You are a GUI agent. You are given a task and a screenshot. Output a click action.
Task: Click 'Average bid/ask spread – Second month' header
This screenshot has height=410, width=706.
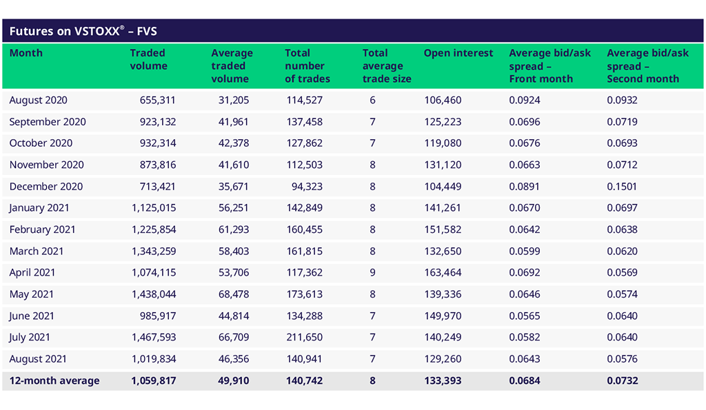pyautogui.click(x=647, y=66)
